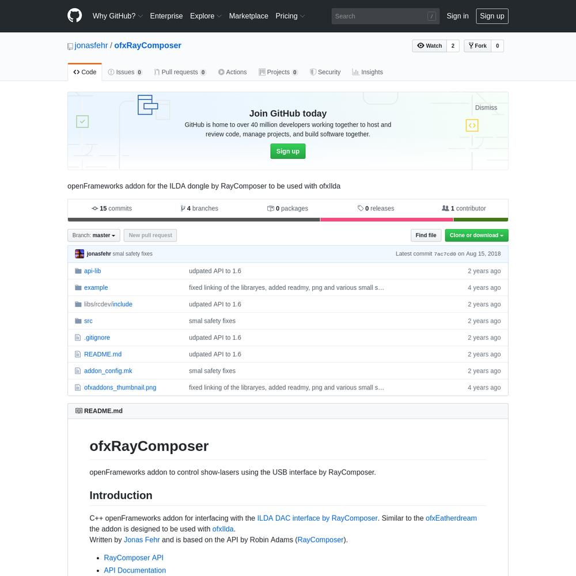Click the example folder icon

coord(78,287)
